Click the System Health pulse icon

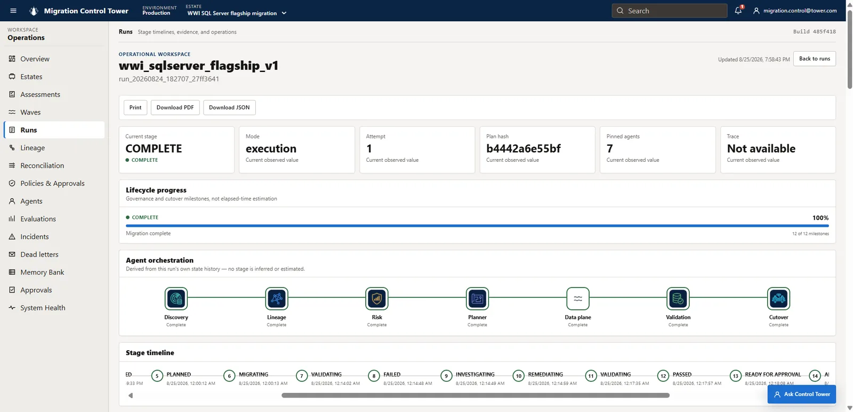tap(12, 308)
